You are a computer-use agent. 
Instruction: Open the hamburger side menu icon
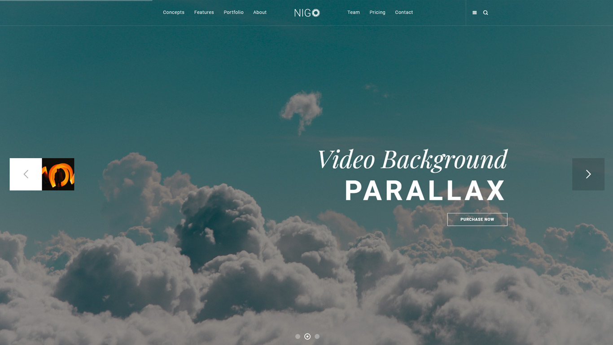(474, 13)
